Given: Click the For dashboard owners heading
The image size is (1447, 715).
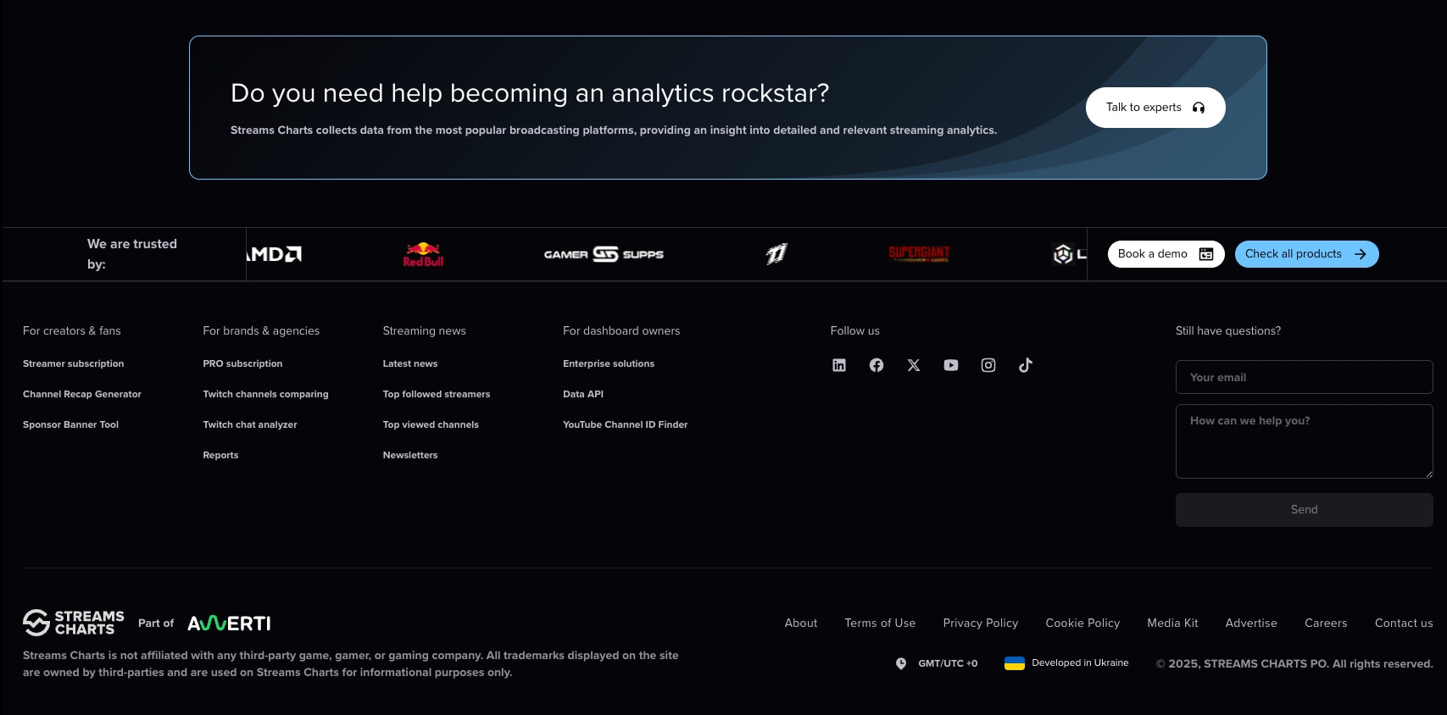Looking at the screenshot, I should 621,330.
